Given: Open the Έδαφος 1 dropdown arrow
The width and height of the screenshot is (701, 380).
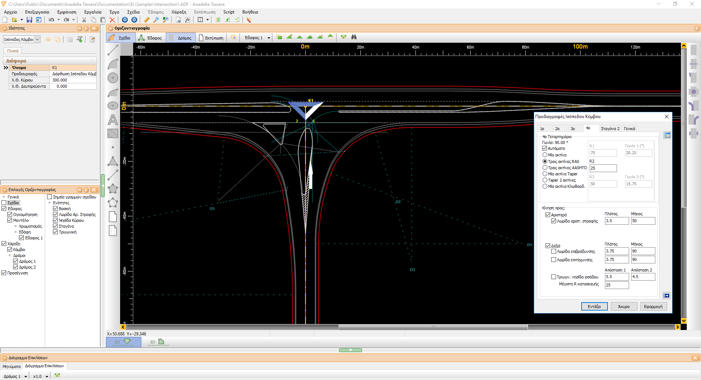Looking at the screenshot, I should (x=269, y=38).
